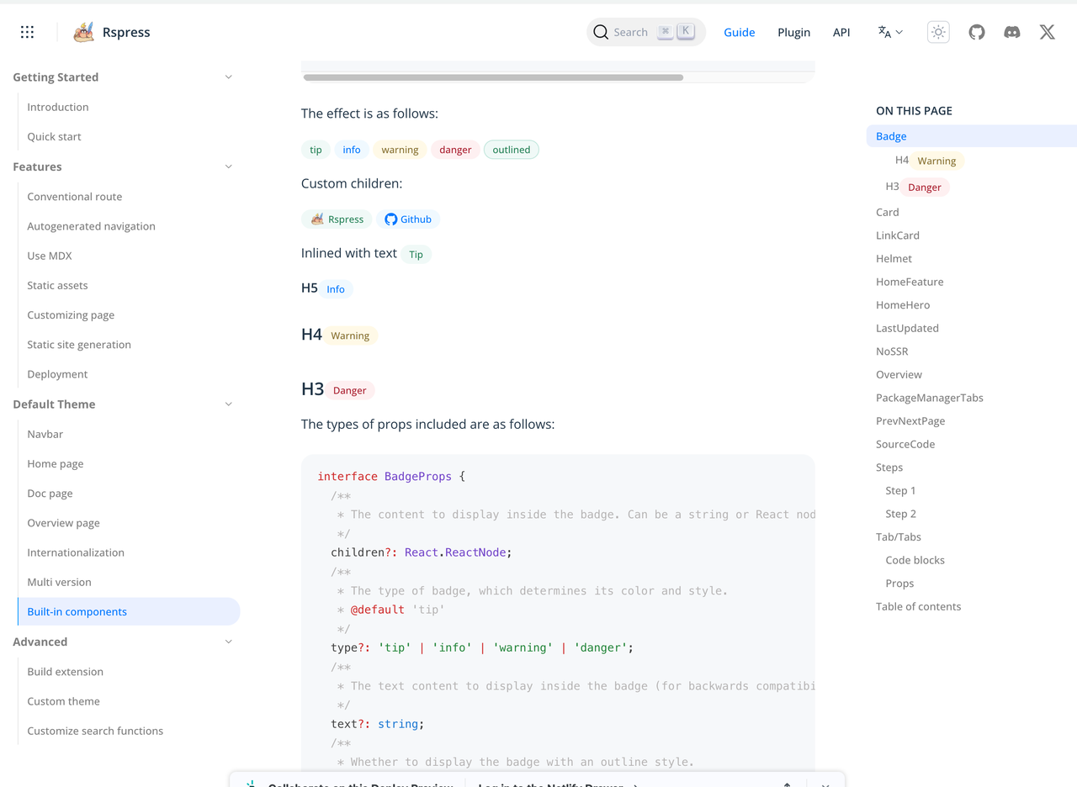
Task: Go to the Quick start page
Action: [54, 136]
